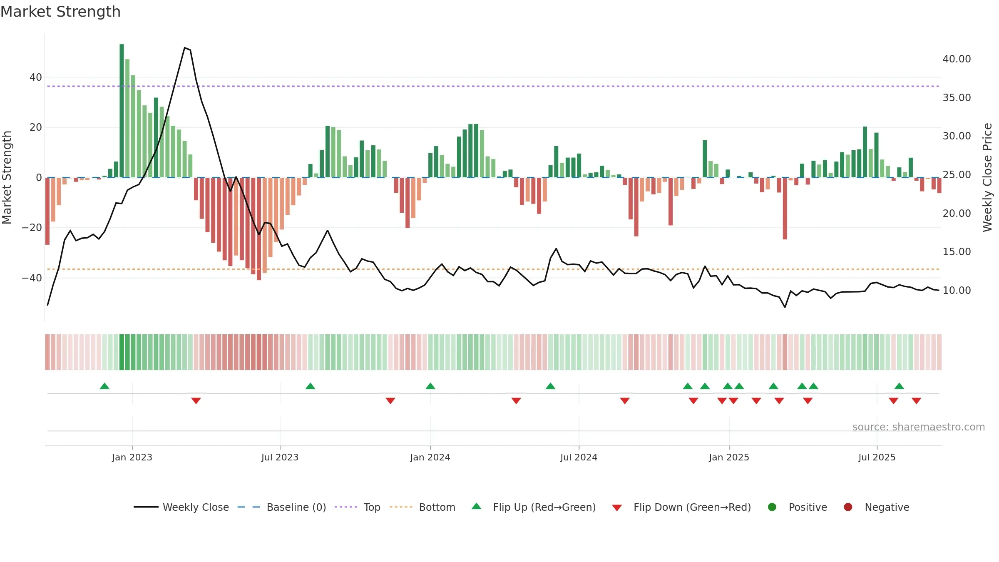Click the 'Market Strength' chart title

click(x=61, y=12)
